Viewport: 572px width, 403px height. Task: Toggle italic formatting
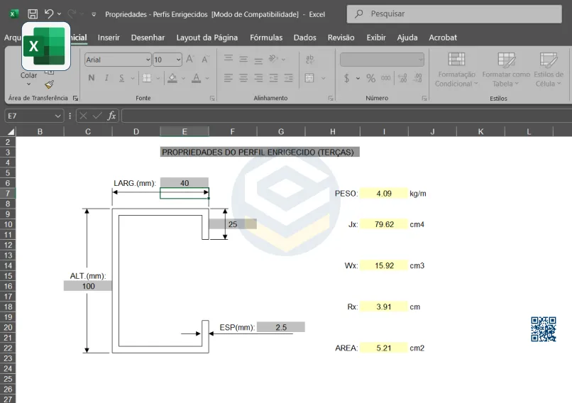tap(106, 78)
